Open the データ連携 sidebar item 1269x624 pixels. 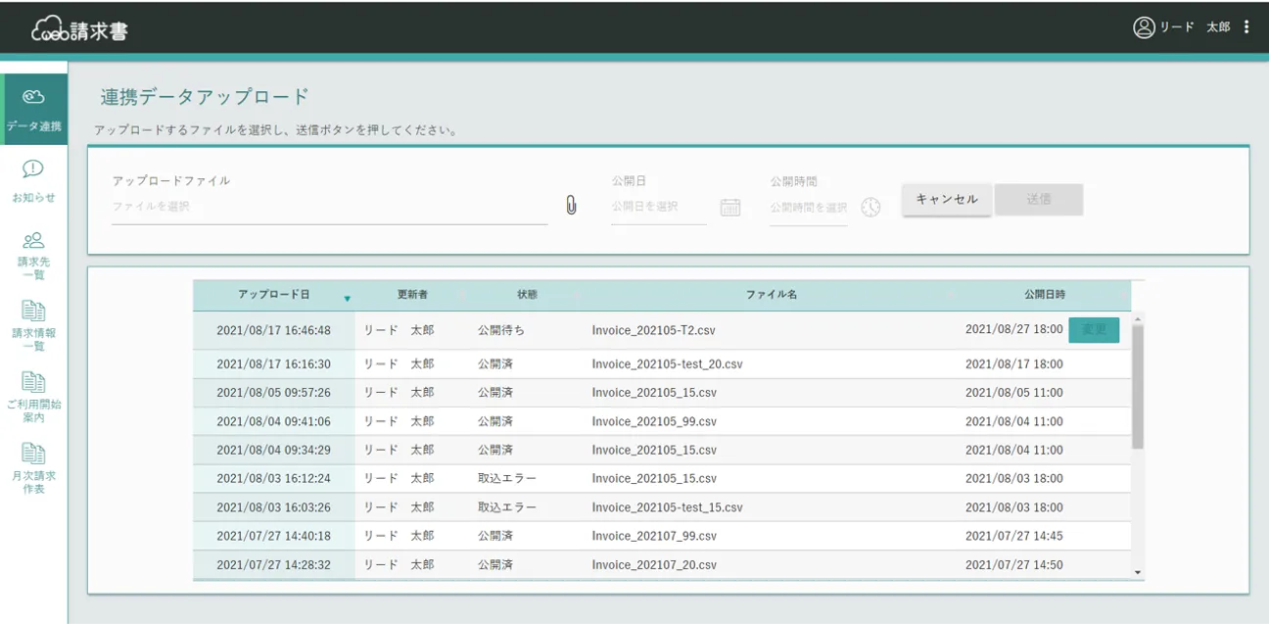[x=33, y=109]
